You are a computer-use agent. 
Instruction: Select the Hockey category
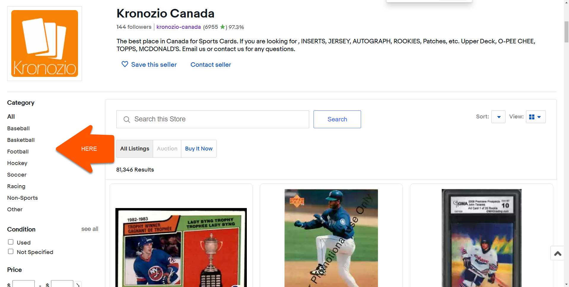pos(17,163)
